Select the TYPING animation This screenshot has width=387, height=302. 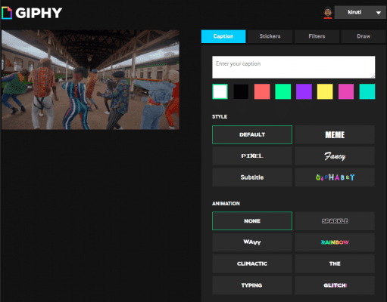(x=252, y=285)
